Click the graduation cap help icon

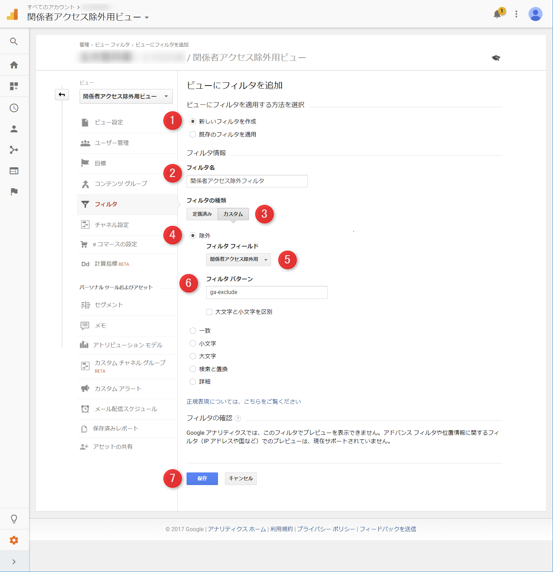click(496, 58)
